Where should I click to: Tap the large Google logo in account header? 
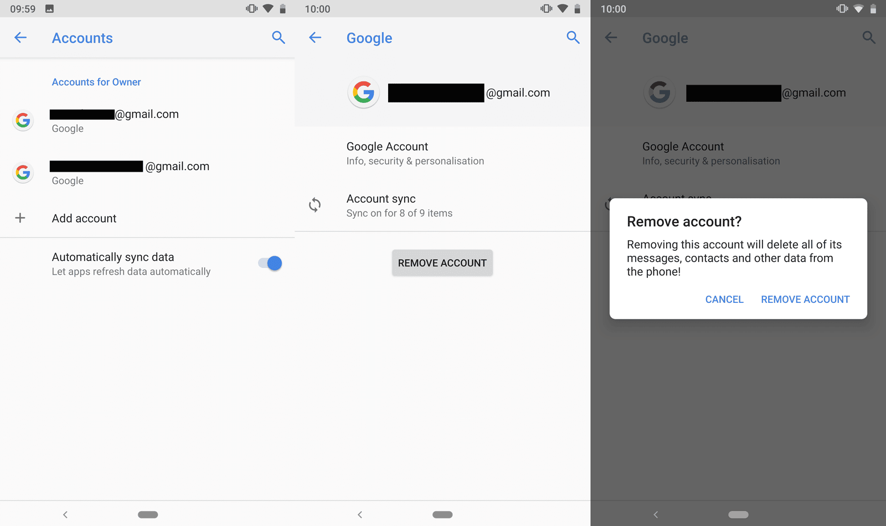click(x=364, y=92)
